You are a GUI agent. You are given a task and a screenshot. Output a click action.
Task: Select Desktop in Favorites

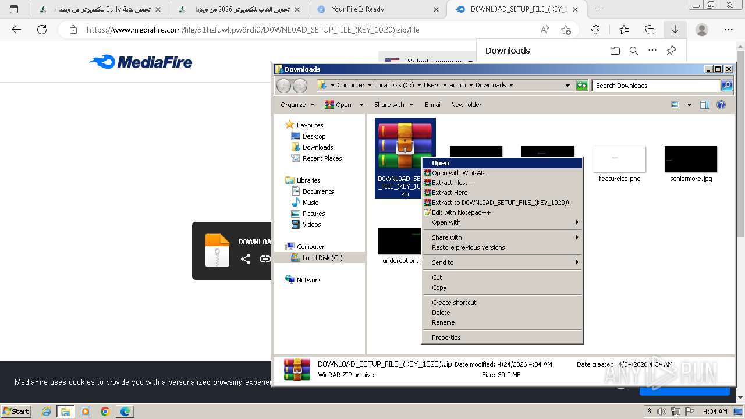[x=314, y=136]
